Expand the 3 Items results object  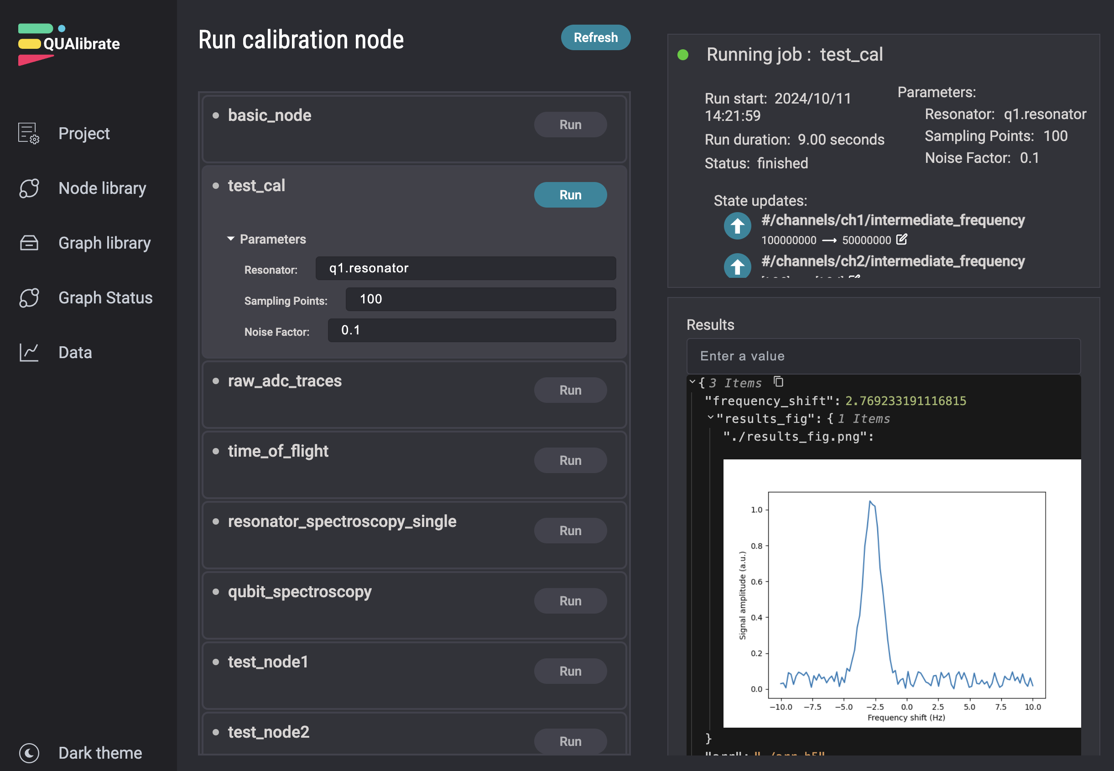[x=695, y=383]
